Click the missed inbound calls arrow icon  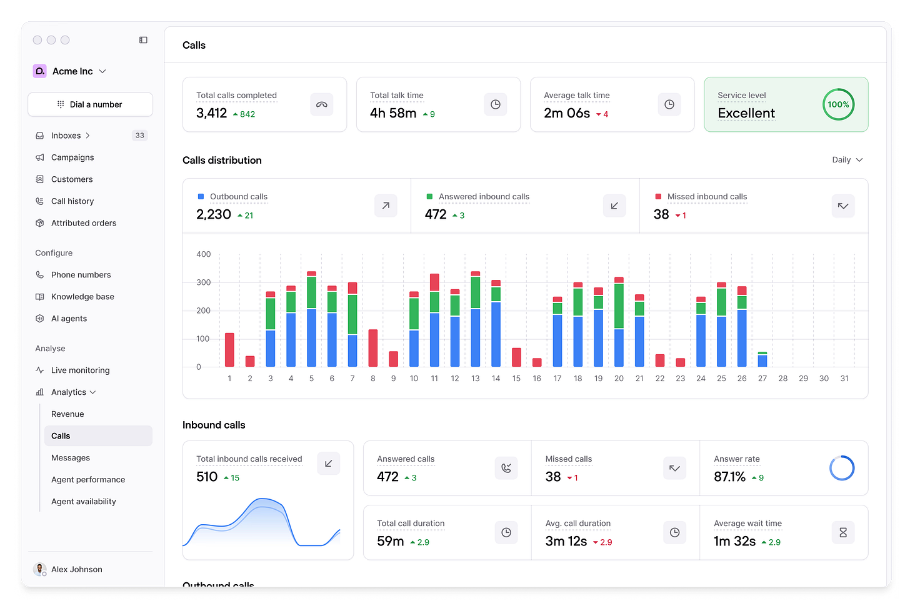[x=843, y=206]
